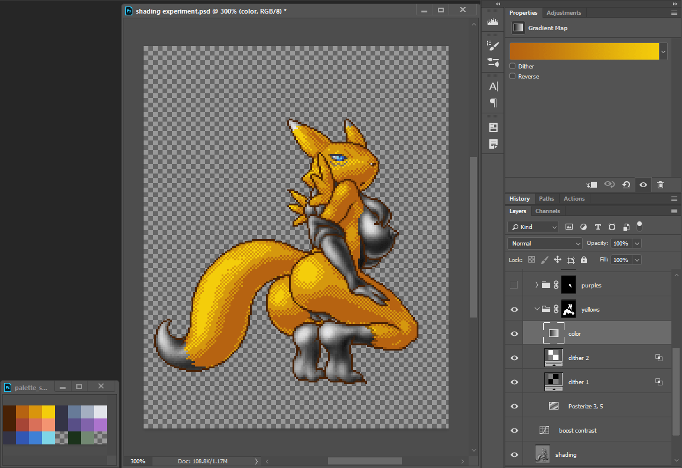Open the Brush Settings panel icon
Image resolution: width=682 pixels, height=468 pixels.
click(x=493, y=46)
